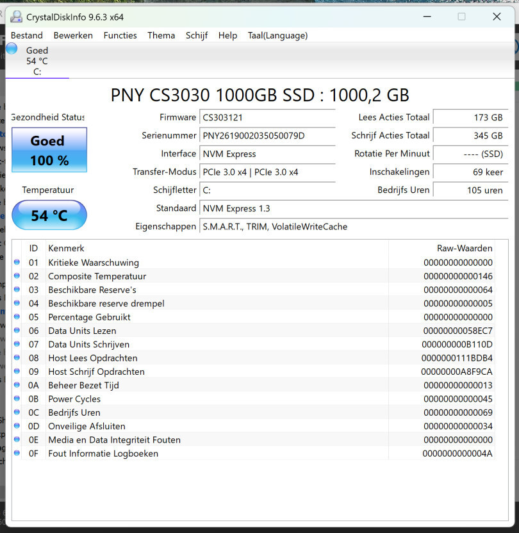The image size is (519, 533).
Task: Click status dot for Power Cycles row
Action: click(x=17, y=398)
